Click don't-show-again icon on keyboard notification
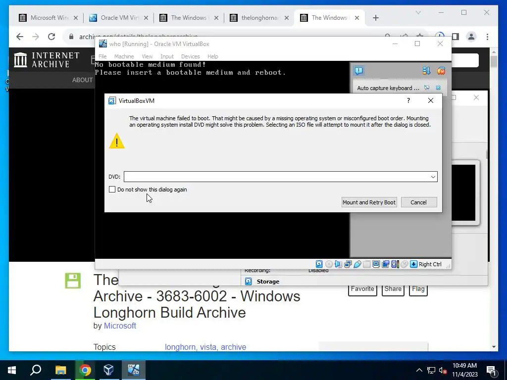Viewport: 507px width, 380px height. 427,88
